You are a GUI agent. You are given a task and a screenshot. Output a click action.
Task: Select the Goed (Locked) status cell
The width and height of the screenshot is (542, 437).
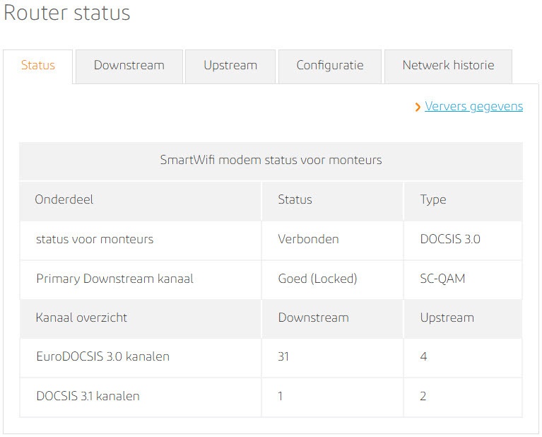coord(318,279)
